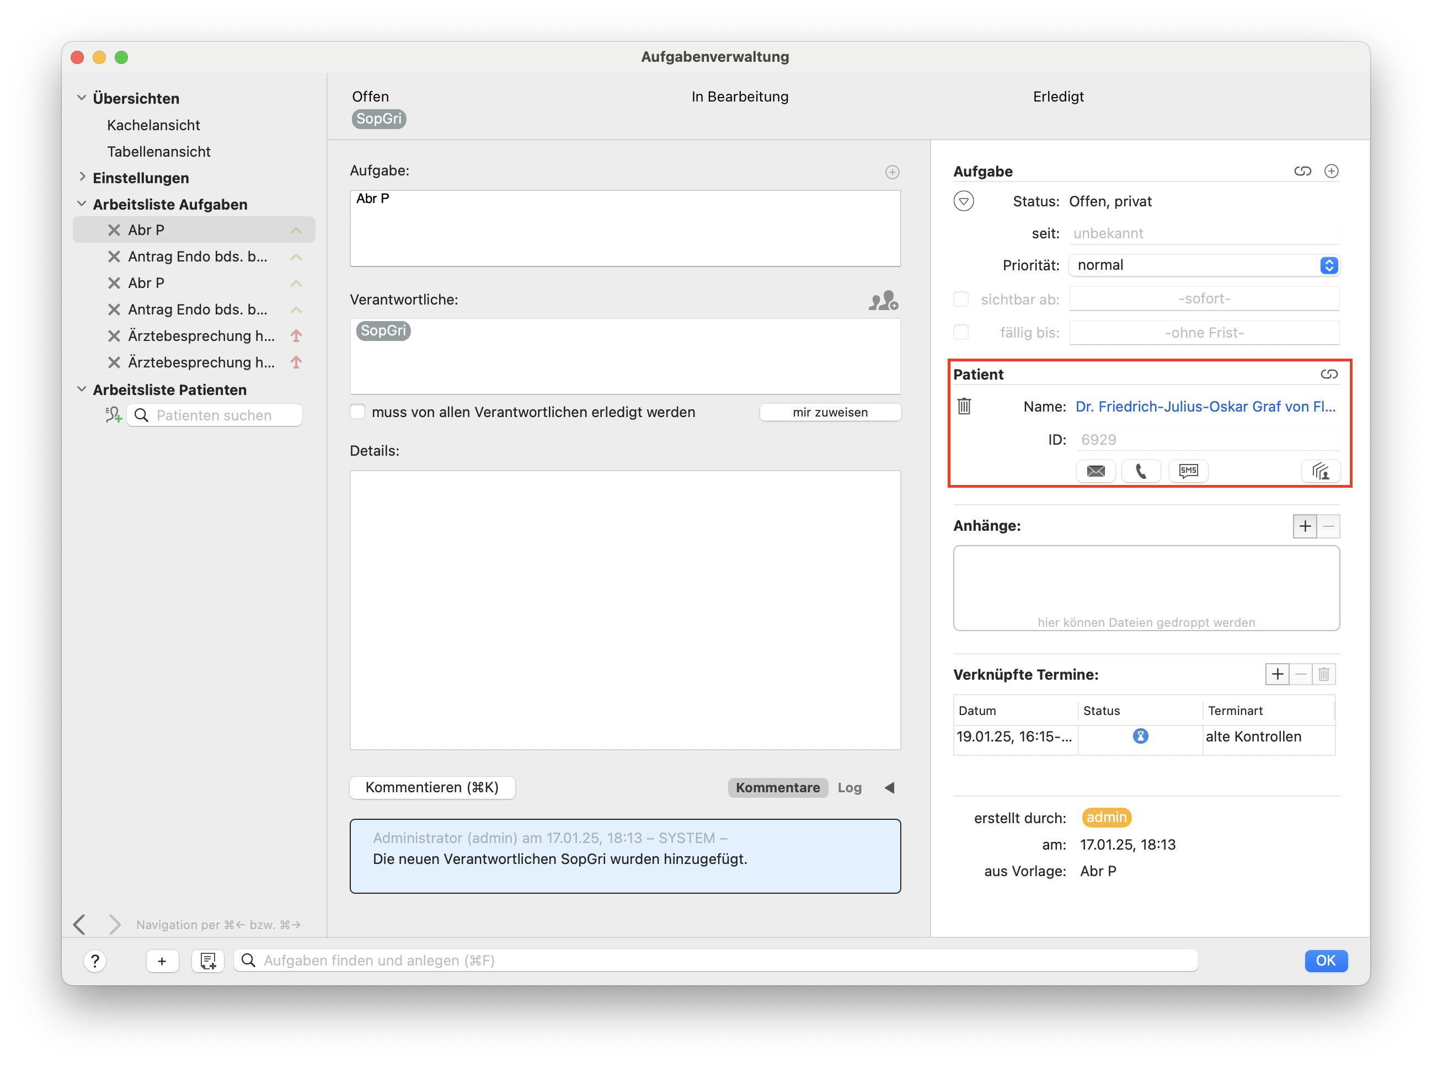Enable 'muss von allen Verantwortlichen erledigt werden'
The width and height of the screenshot is (1432, 1067).
[357, 412]
